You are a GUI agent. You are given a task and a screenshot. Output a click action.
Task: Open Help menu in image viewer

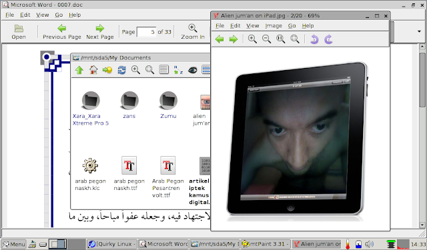(x=308, y=26)
